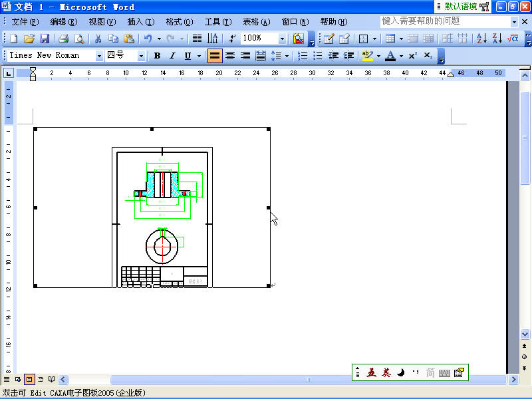
Task: Open an existing file via folder icon
Action: click(x=29, y=39)
